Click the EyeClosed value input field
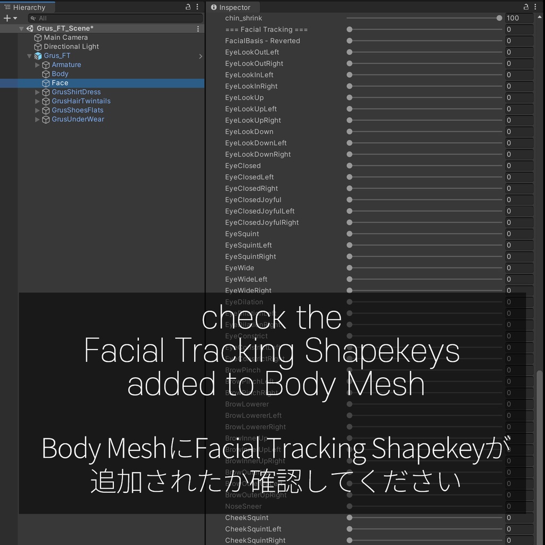 [x=519, y=166]
